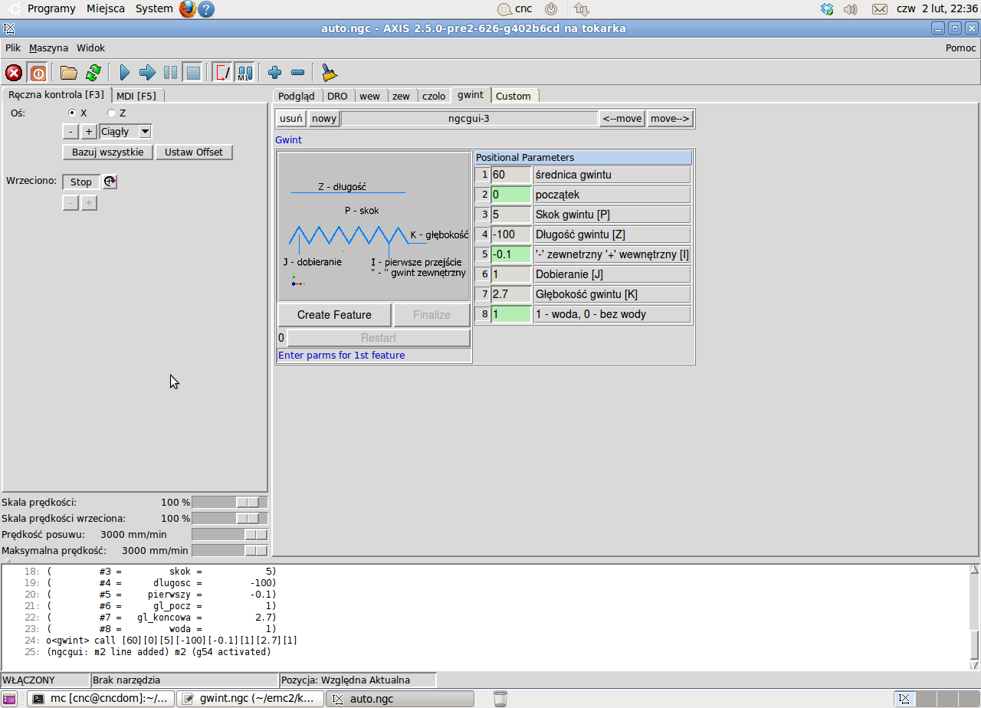Open the help icon in top panel
The width and height of the screenshot is (981, 708).
coord(206,9)
